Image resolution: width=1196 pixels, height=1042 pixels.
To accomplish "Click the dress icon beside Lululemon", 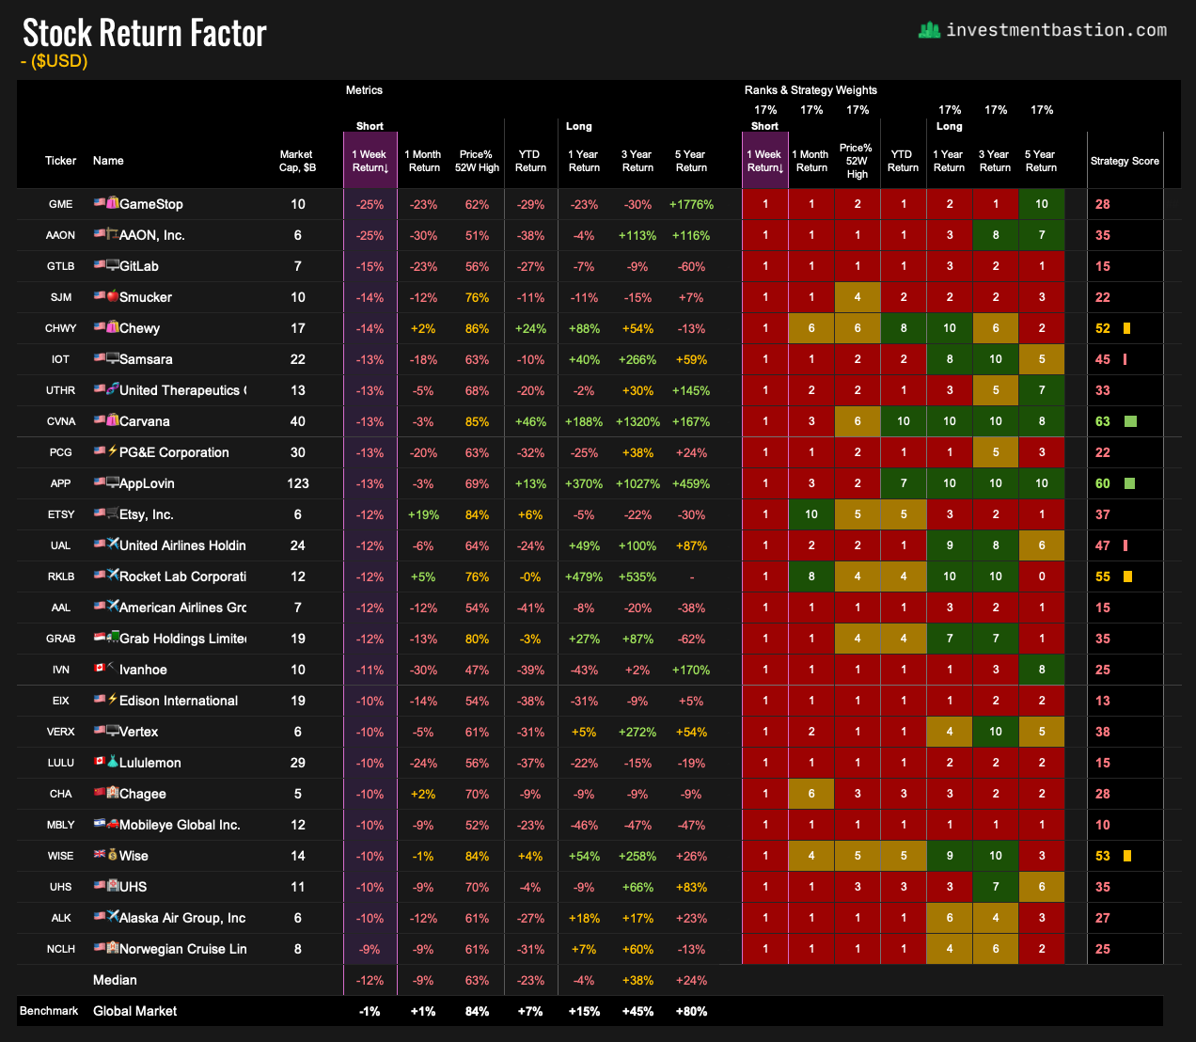I will pos(113,762).
